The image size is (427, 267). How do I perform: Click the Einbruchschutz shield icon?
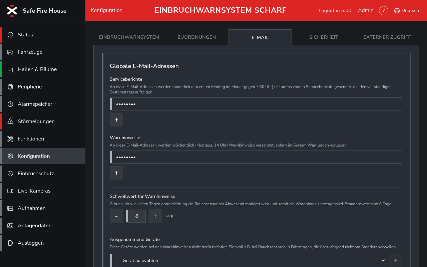[10, 174]
